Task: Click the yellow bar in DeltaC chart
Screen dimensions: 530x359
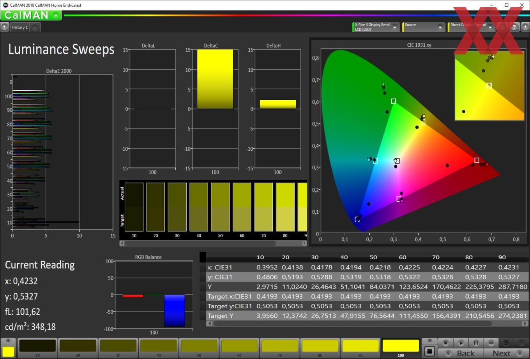Action: point(215,79)
